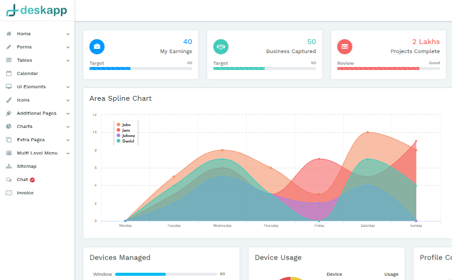Toggle Jane series in chart legend

[123, 130]
